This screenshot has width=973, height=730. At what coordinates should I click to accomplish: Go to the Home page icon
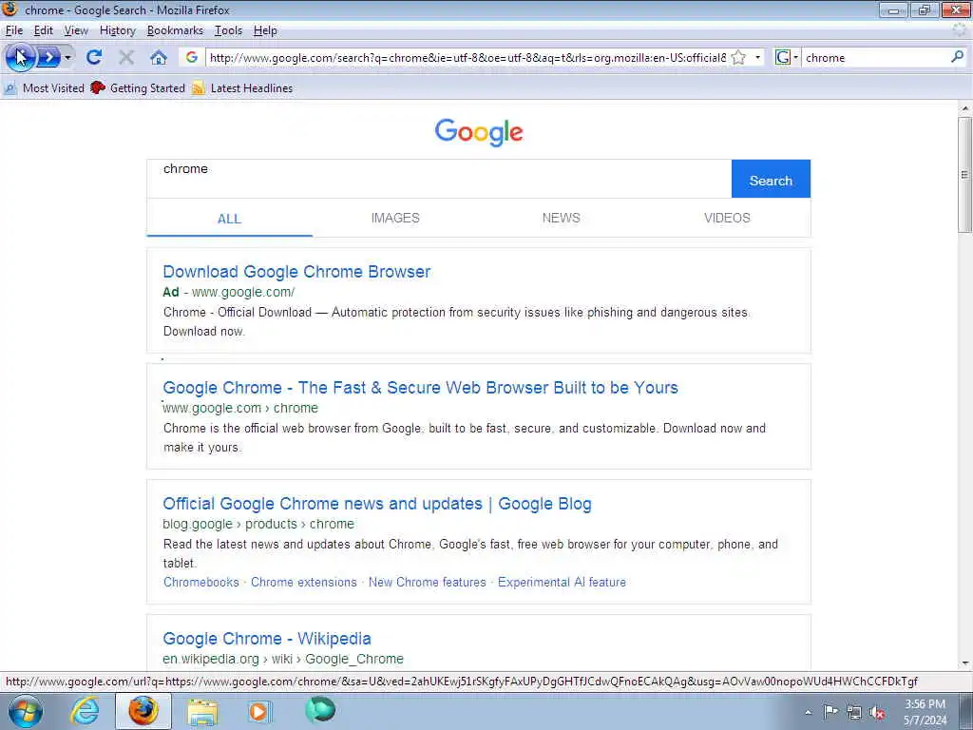click(x=159, y=58)
